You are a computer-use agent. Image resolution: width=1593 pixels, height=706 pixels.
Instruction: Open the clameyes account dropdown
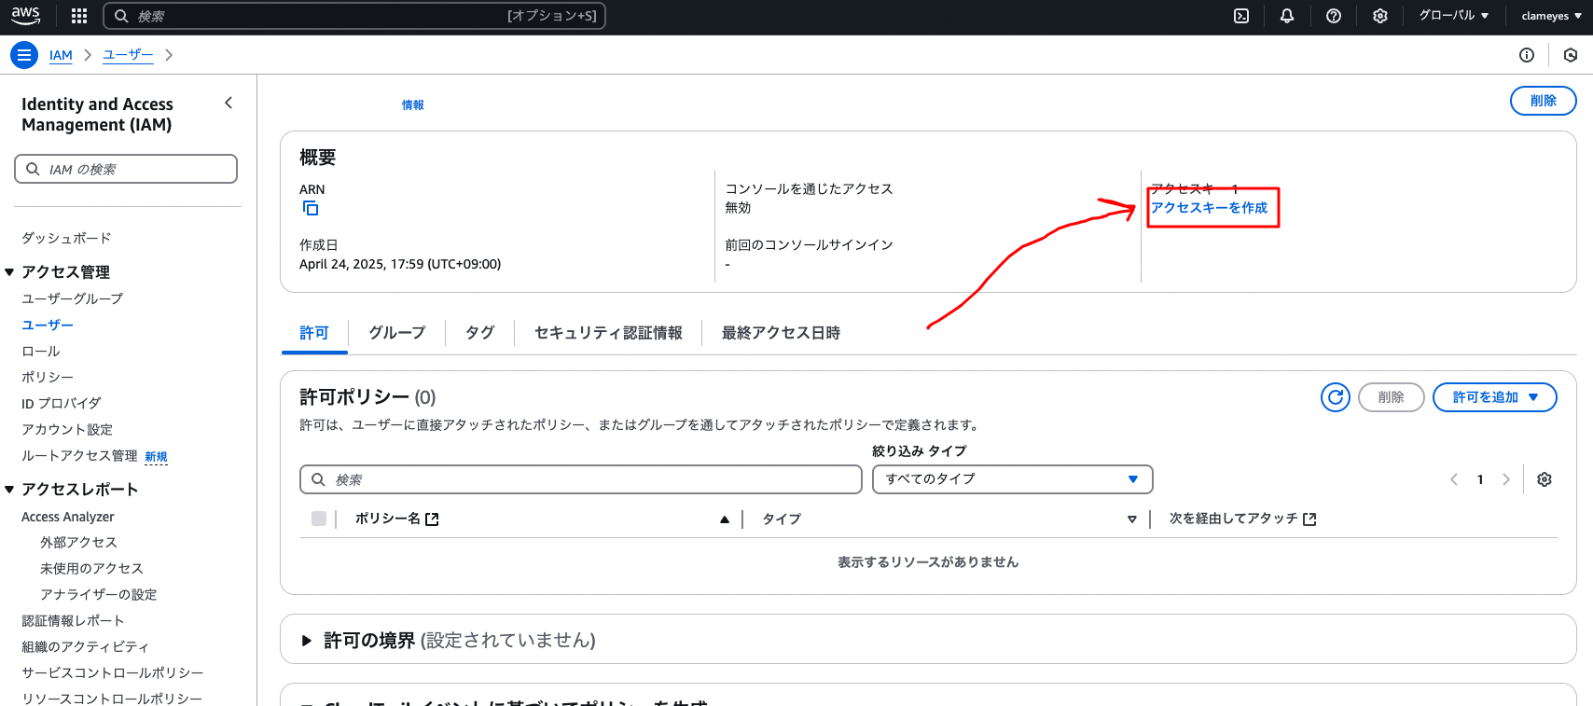[x=1552, y=16]
